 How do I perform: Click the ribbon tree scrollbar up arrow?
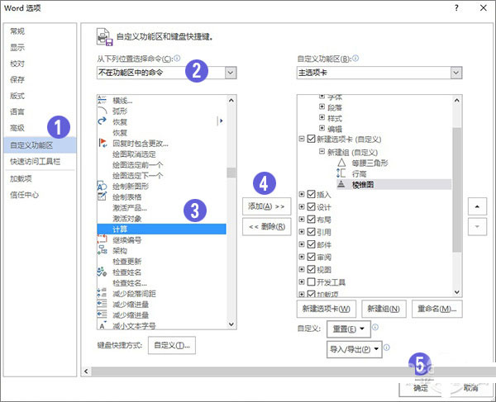(457, 101)
